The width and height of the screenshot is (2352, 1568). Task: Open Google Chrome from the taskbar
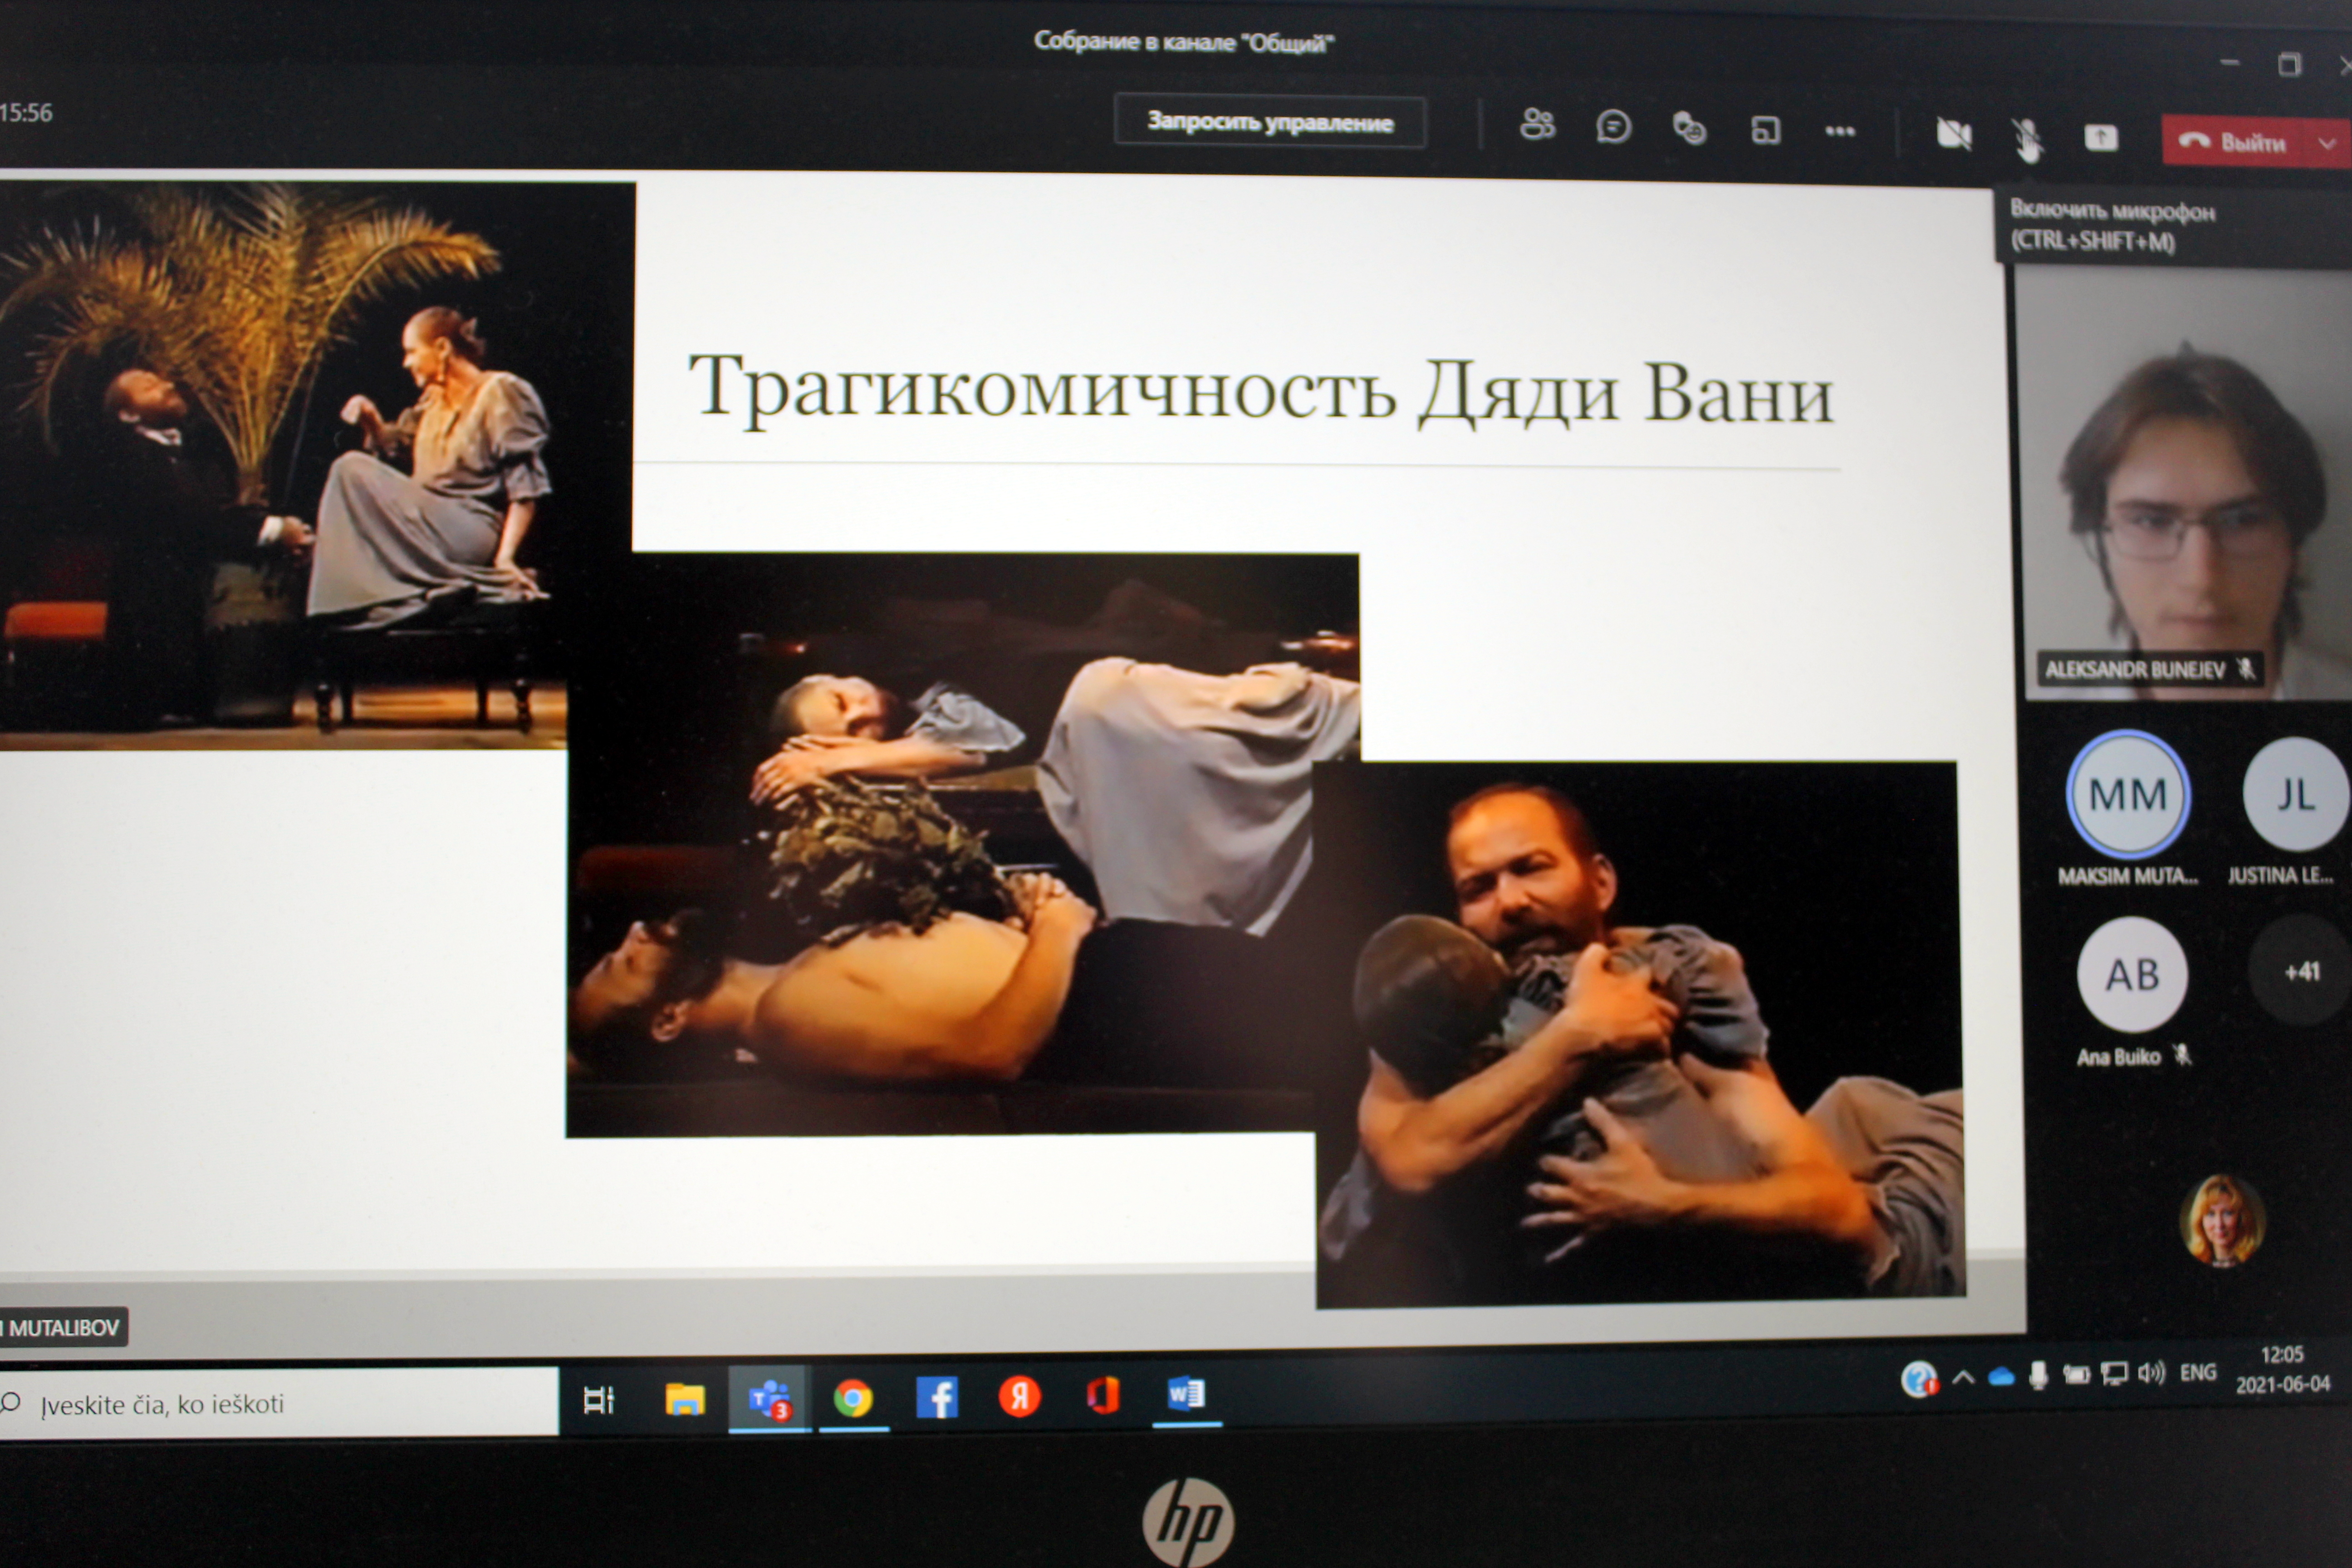pos(853,1398)
